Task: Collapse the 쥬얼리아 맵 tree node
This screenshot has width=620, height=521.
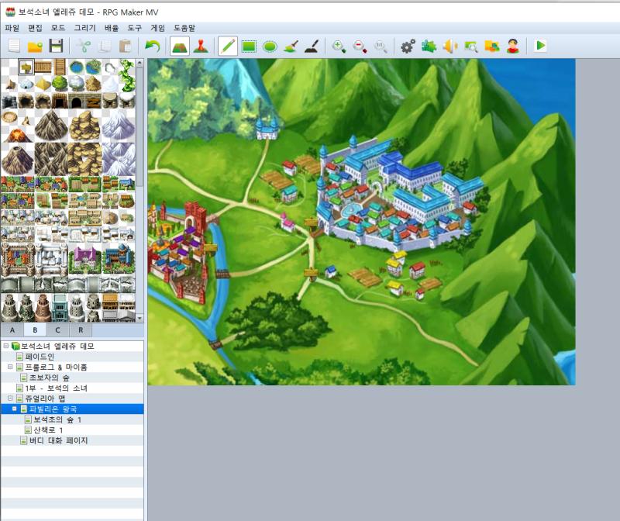Action: 10,398
